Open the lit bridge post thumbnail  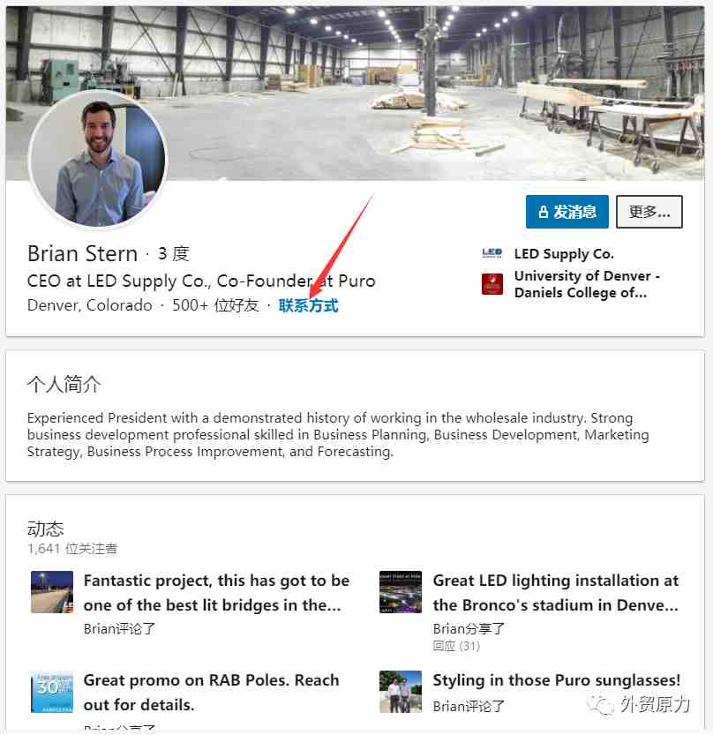coord(52,591)
